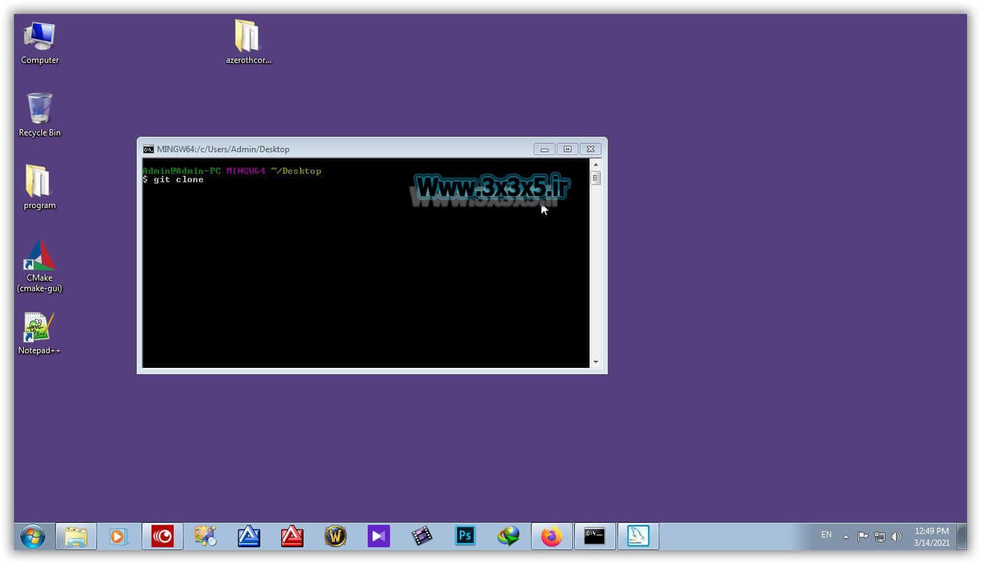Open the Computer desktop icon
The height and width of the screenshot is (564, 981).
40,43
